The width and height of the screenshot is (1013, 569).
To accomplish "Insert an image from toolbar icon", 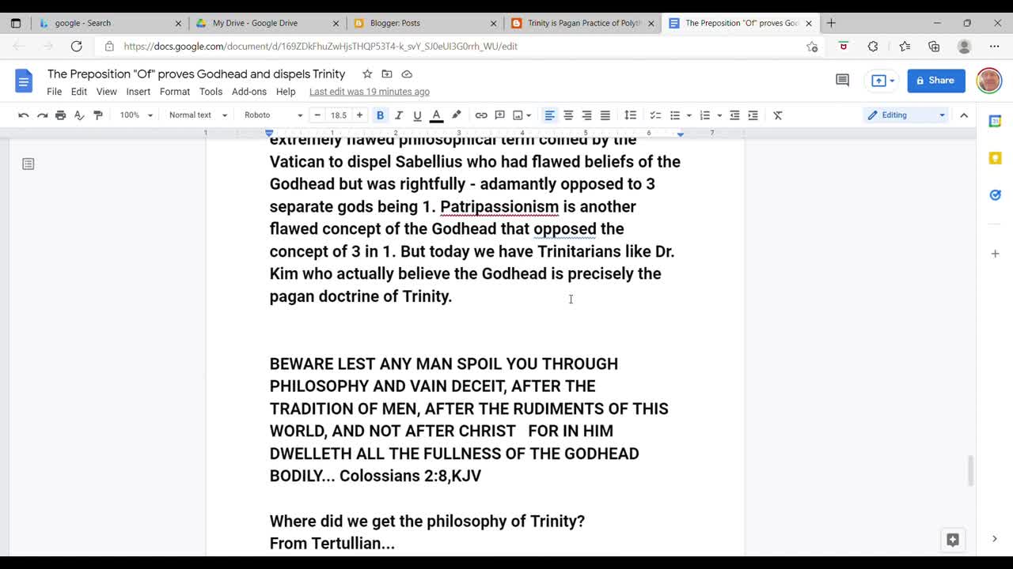I will (x=518, y=115).
